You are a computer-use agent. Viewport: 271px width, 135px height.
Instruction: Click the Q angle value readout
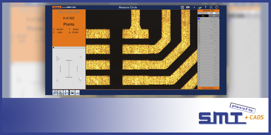click(76, 32)
